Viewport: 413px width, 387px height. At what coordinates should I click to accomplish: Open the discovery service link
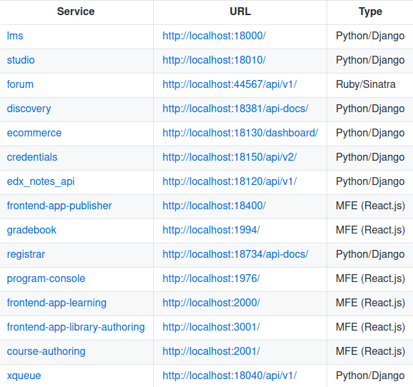click(x=29, y=109)
